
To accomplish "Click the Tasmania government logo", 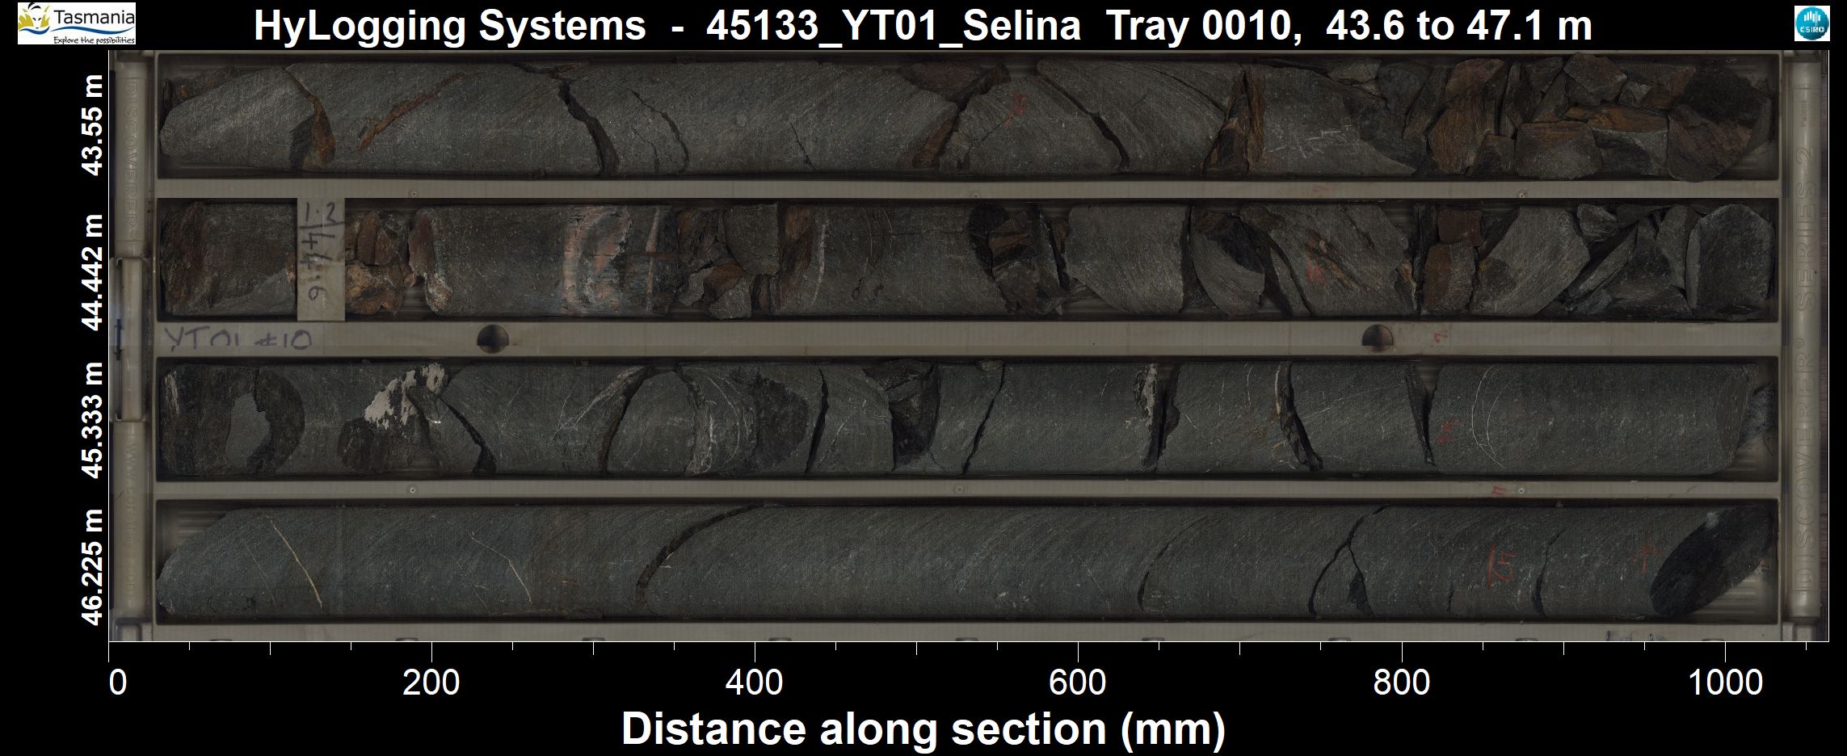I will [x=77, y=23].
